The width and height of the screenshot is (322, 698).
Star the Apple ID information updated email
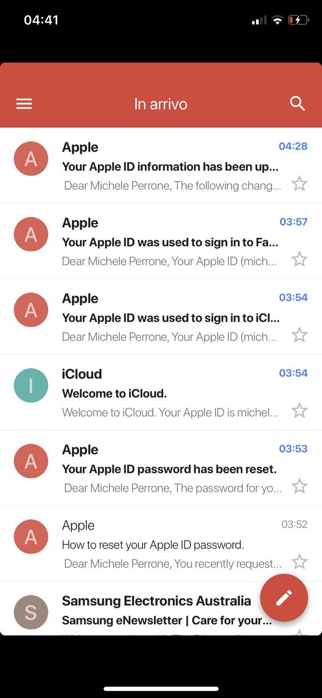[299, 184]
